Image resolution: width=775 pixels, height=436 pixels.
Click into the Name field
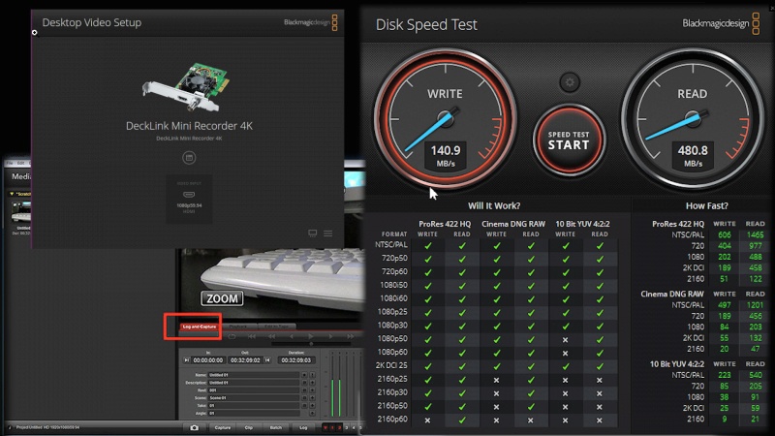click(254, 374)
